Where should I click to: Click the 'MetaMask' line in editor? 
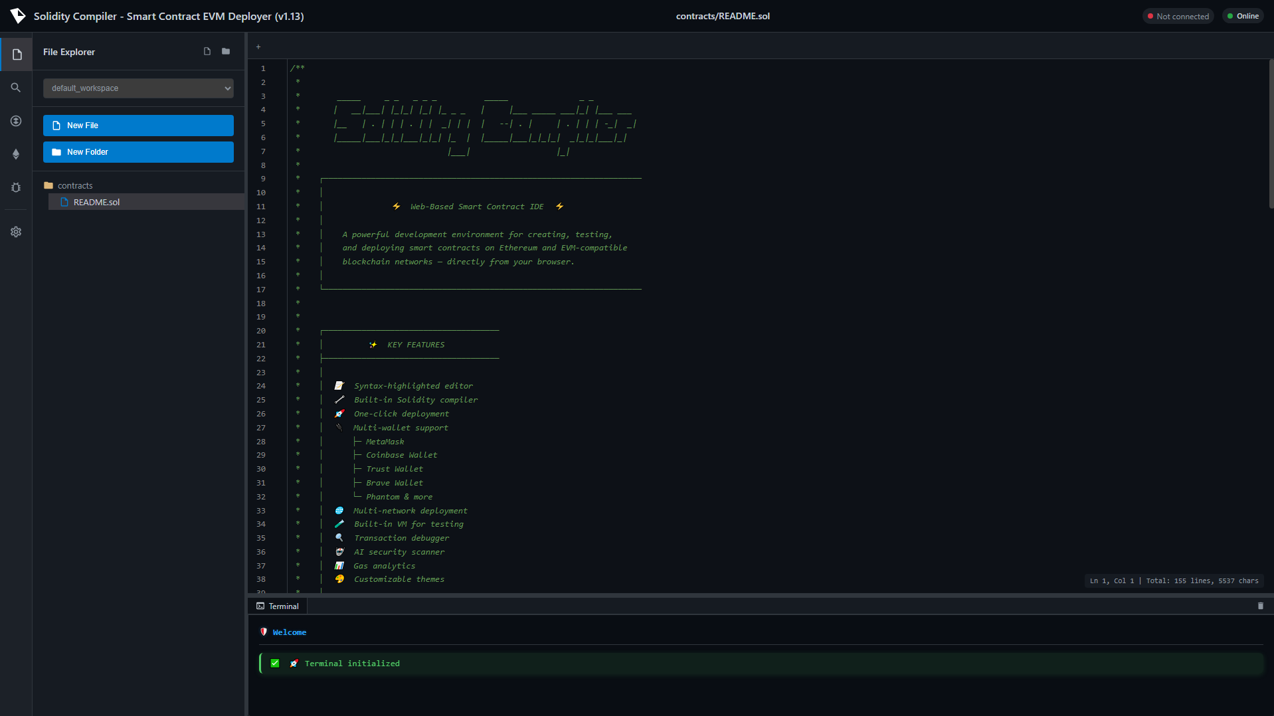(x=385, y=442)
